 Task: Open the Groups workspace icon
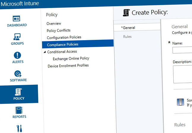click(17, 37)
